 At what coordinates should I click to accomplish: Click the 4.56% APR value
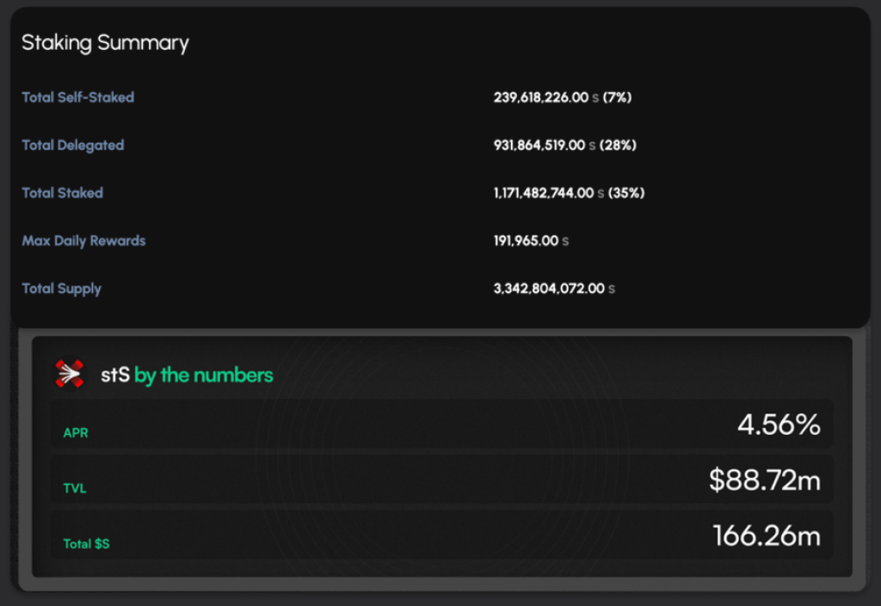click(779, 425)
